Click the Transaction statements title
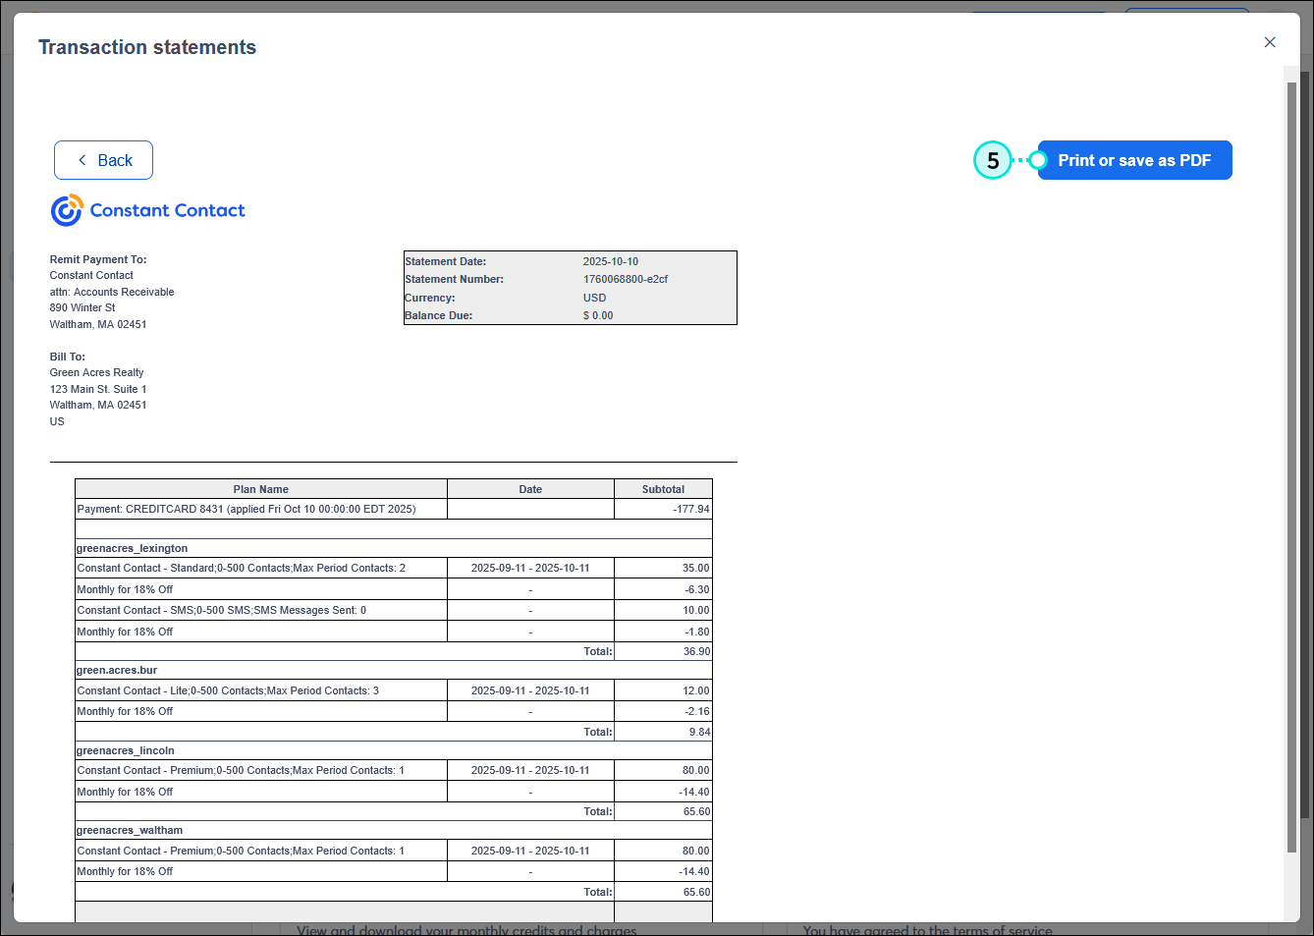Image resolution: width=1314 pixels, height=936 pixels. 146,46
